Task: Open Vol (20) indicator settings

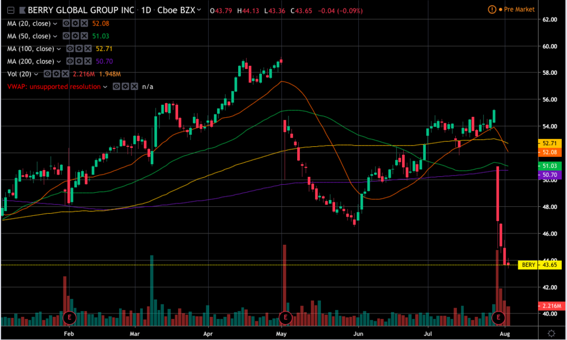Action: [x=57, y=74]
